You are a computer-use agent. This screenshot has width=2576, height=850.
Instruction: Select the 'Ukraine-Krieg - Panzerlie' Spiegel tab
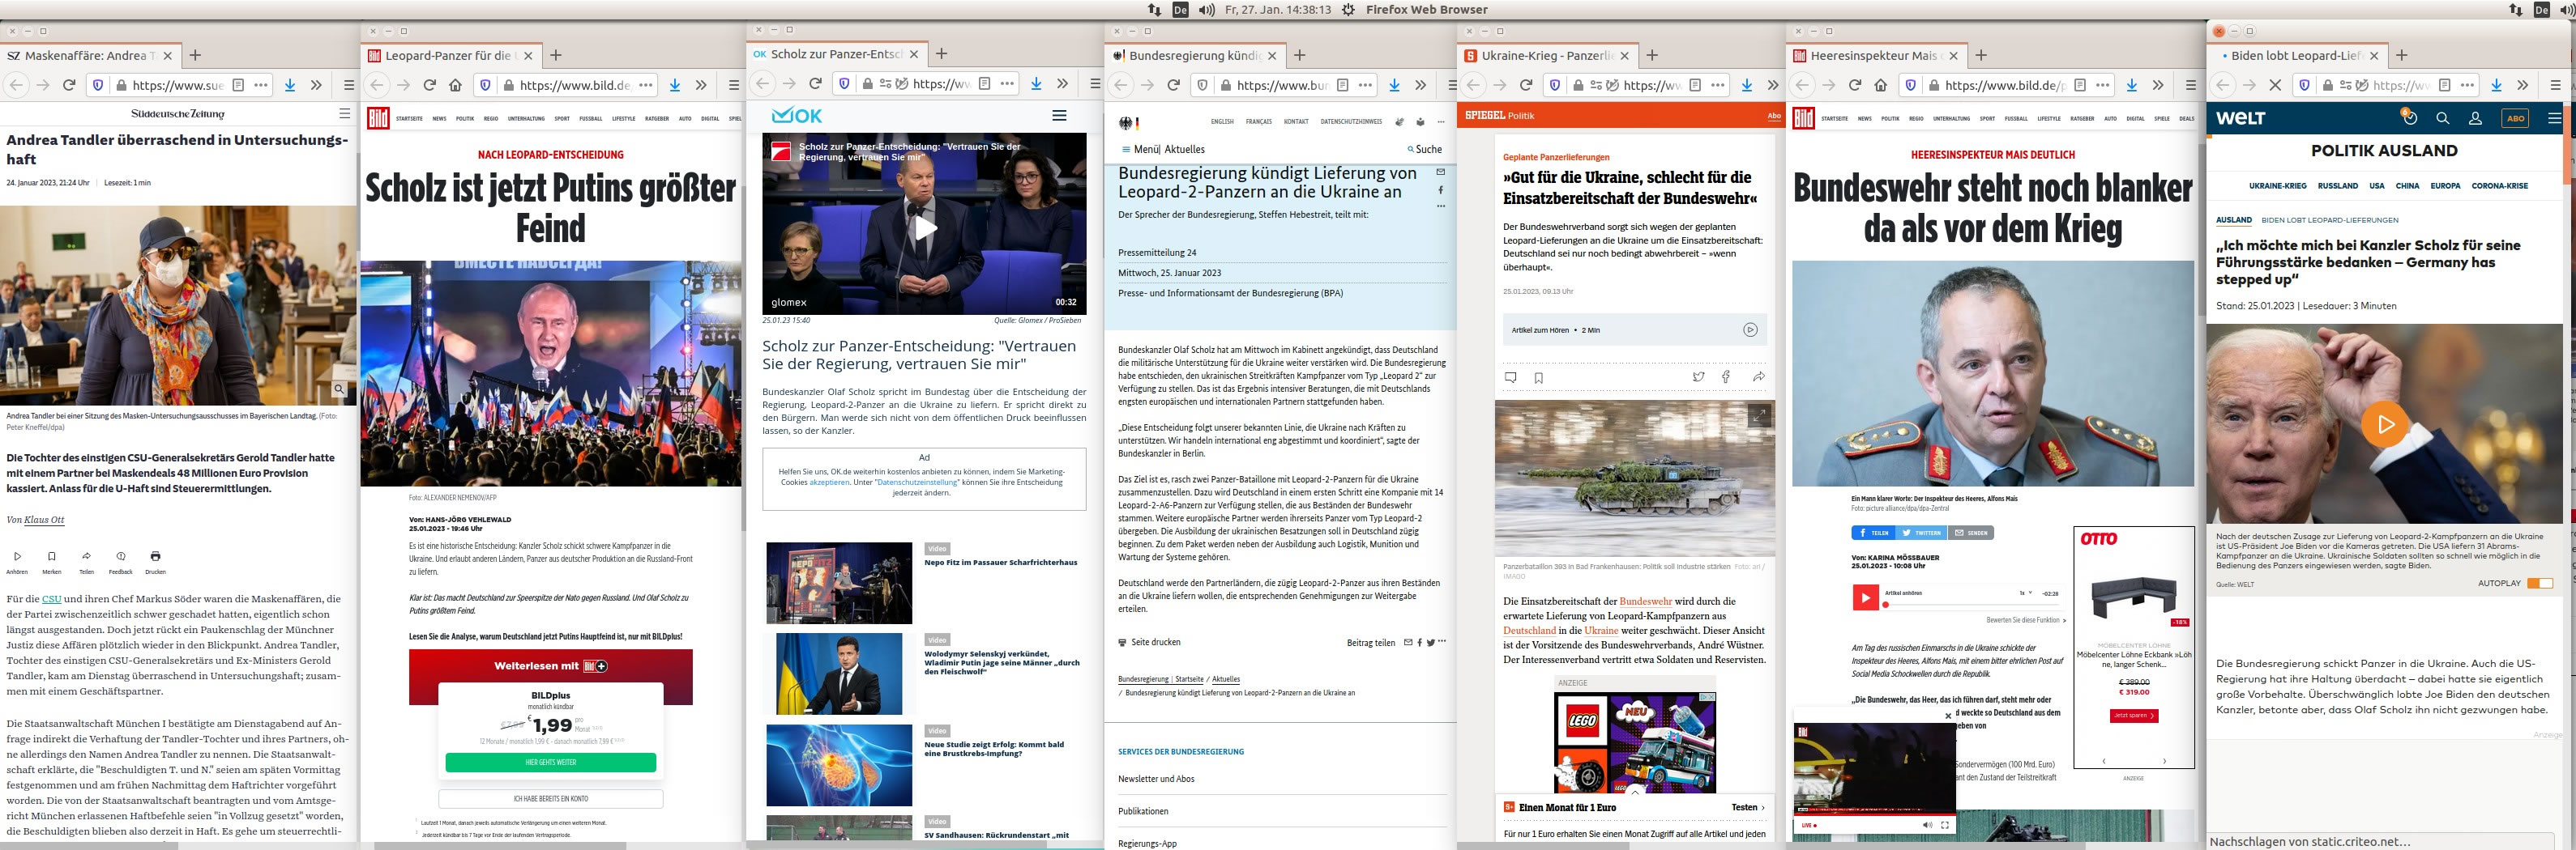pos(1547,56)
